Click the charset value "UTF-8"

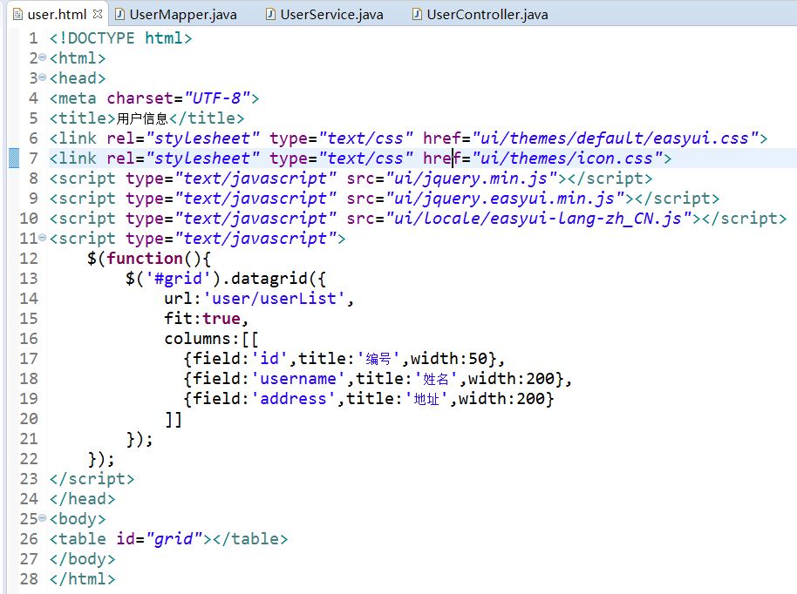click(217, 98)
